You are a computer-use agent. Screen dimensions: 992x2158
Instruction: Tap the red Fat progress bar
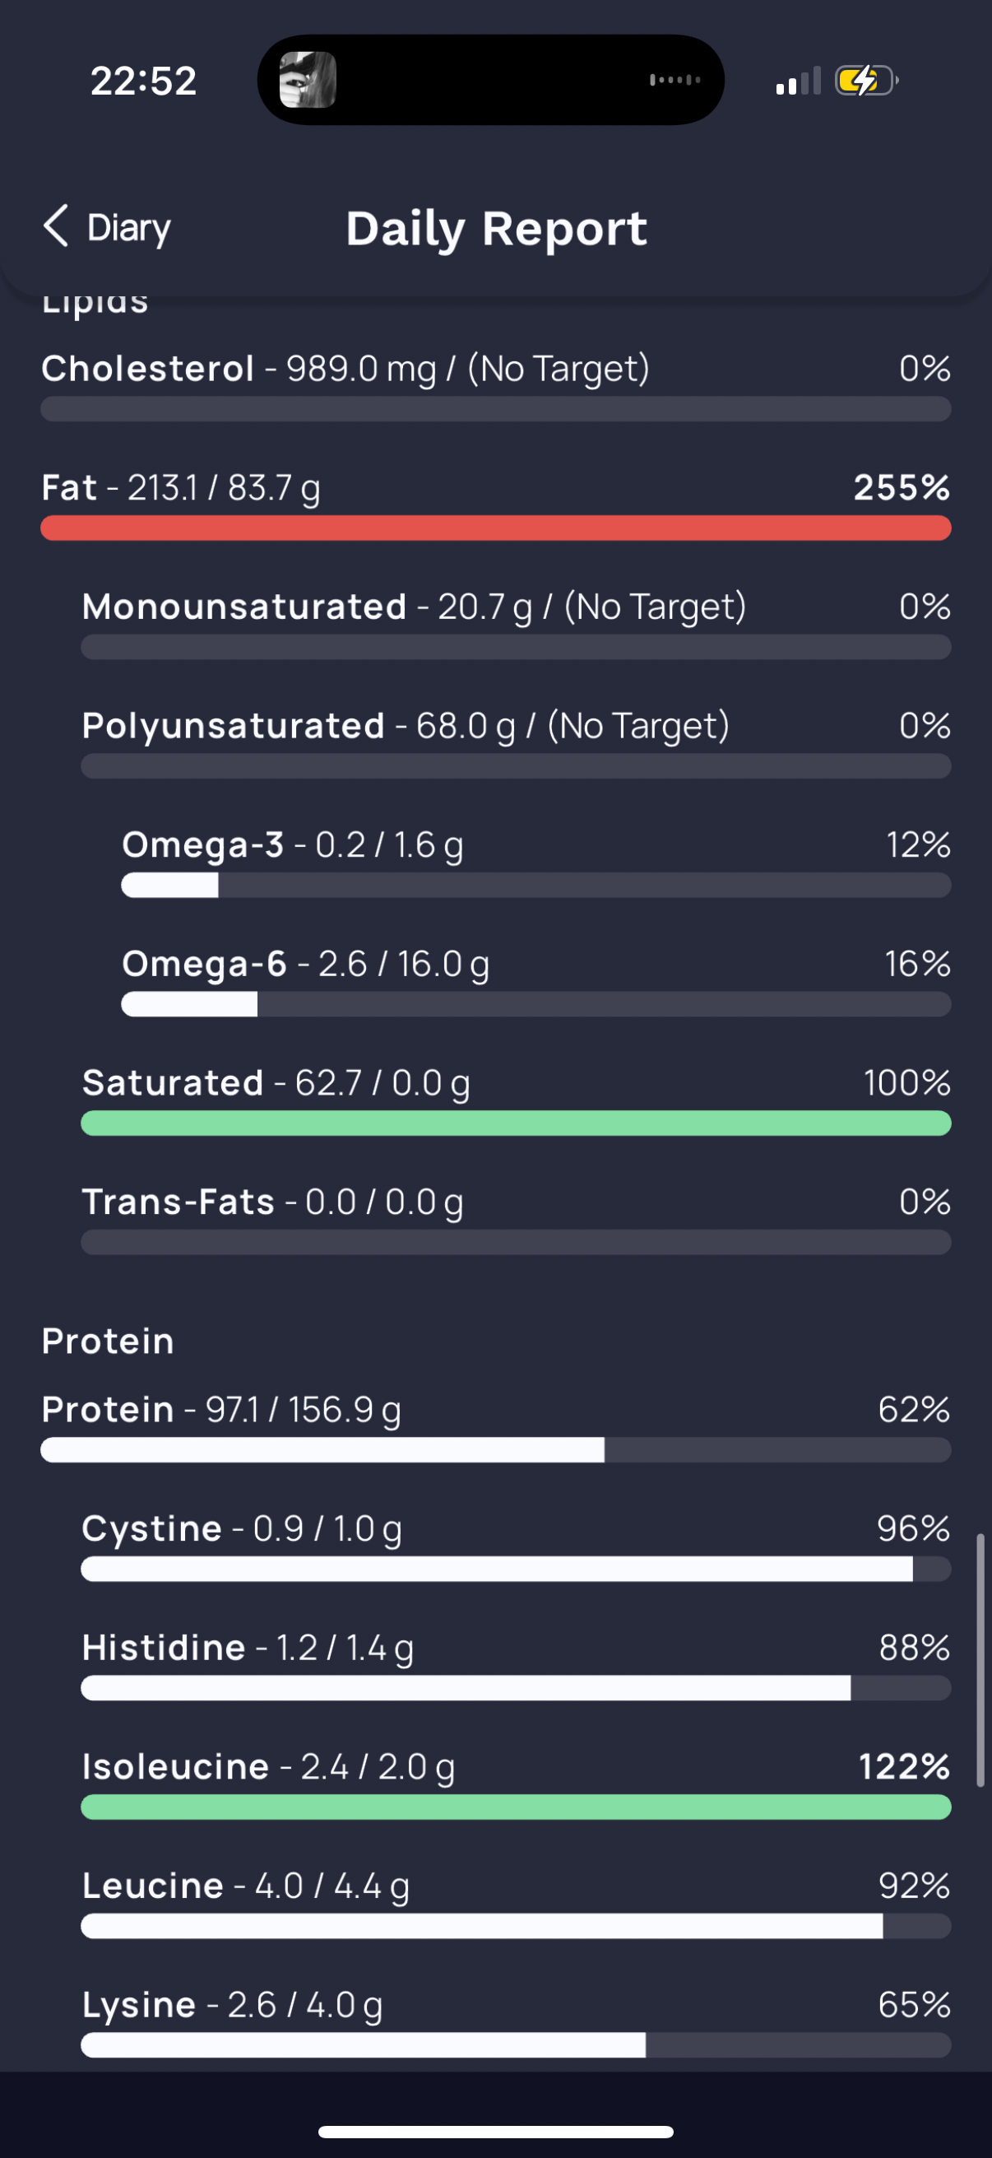[495, 528]
